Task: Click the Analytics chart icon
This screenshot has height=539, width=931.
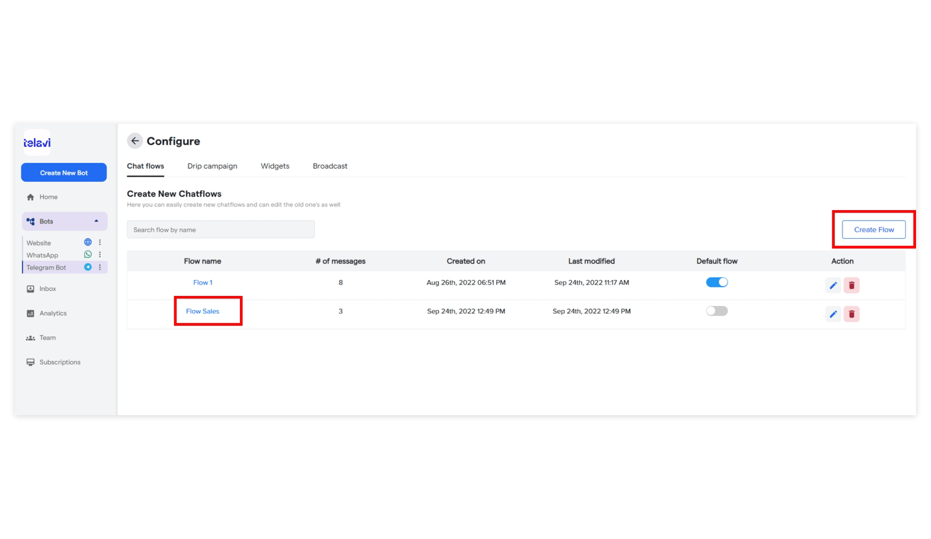Action: pyautogui.click(x=30, y=313)
